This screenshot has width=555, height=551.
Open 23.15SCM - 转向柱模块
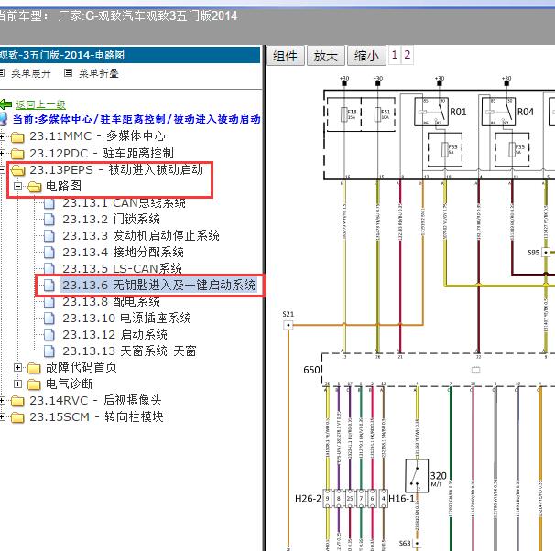pyautogui.click(x=96, y=417)
